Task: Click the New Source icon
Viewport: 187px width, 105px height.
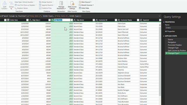Action: pyautogui.click(x=80, y=2)
